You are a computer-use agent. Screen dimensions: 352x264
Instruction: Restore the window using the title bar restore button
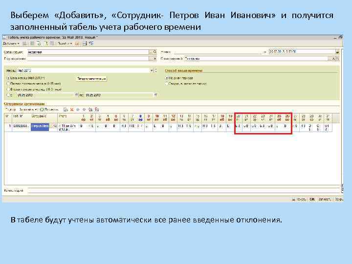point(341,37)
